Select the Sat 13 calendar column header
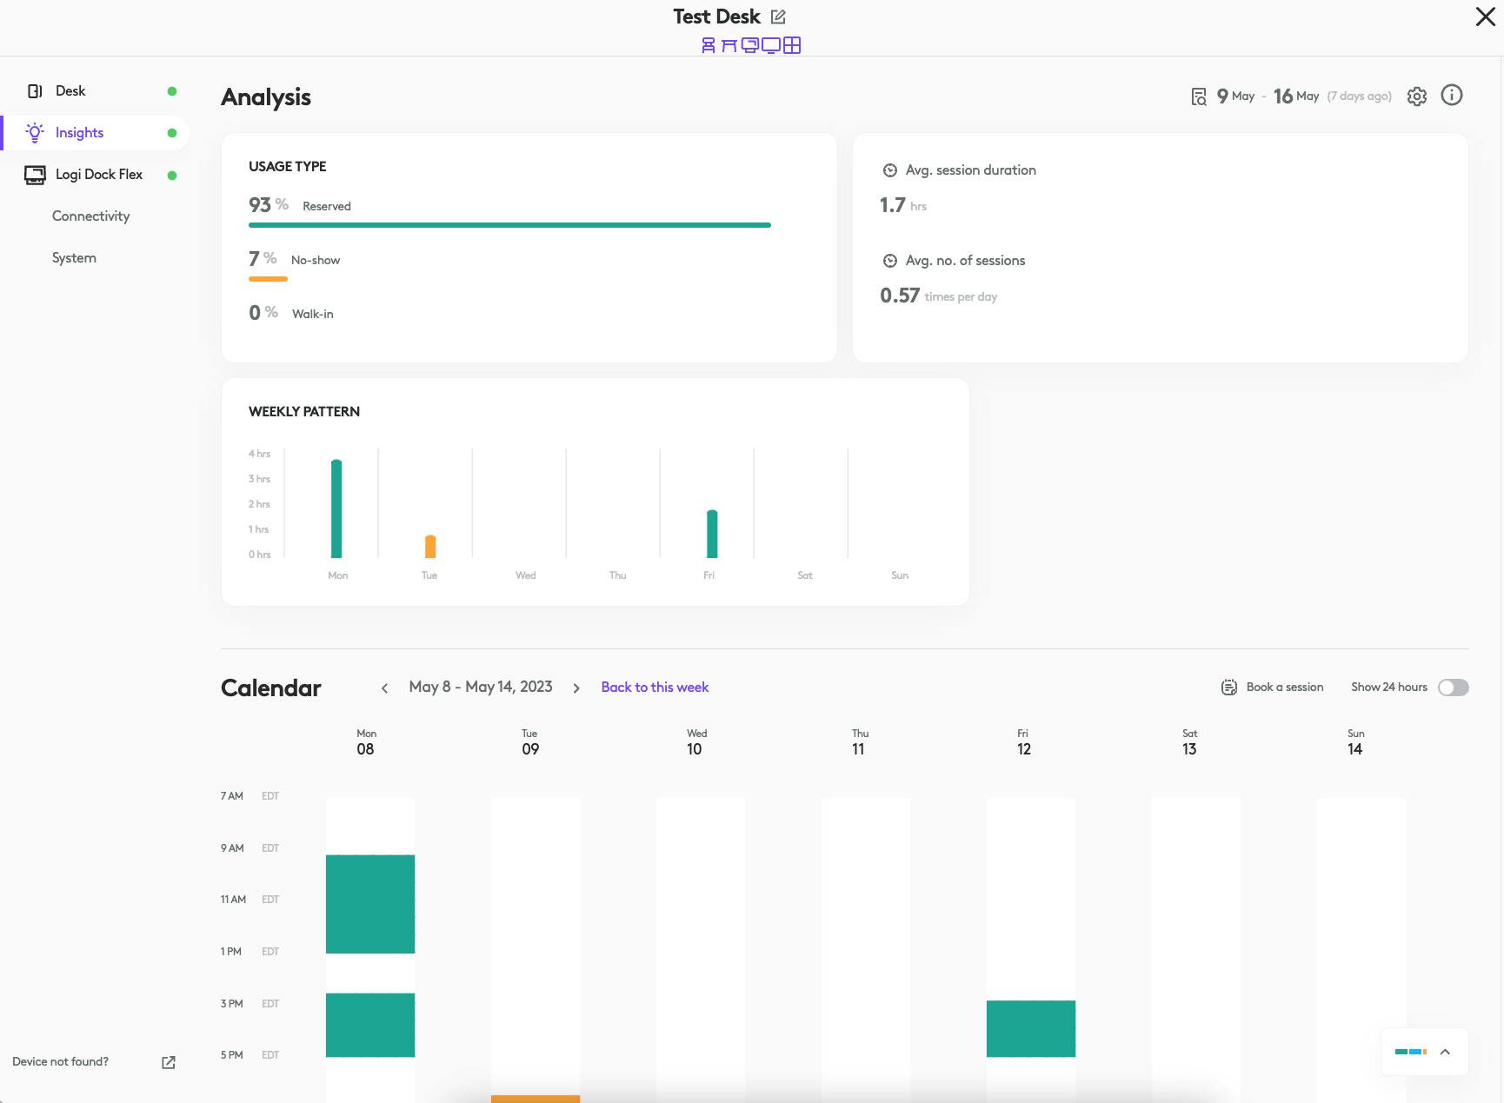 1189,743
